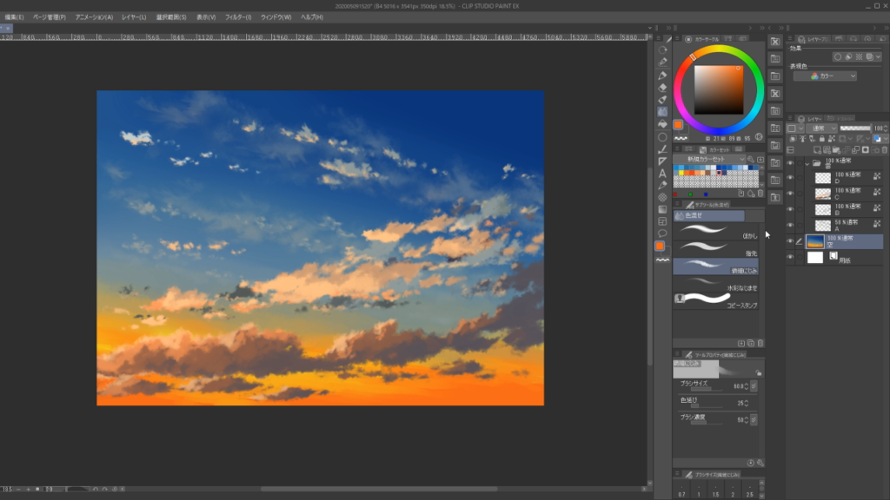The image size is (890, 500).
Task: Click the orange main color swatch under color wheel
Action: point(678,125)
